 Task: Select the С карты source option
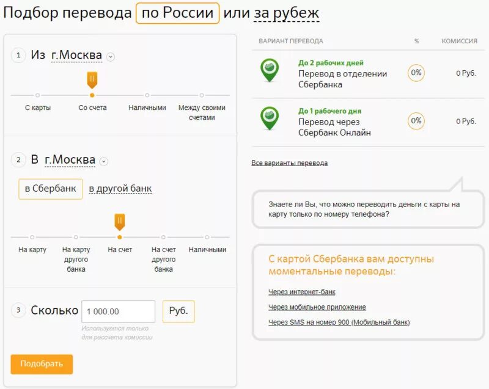38,107
